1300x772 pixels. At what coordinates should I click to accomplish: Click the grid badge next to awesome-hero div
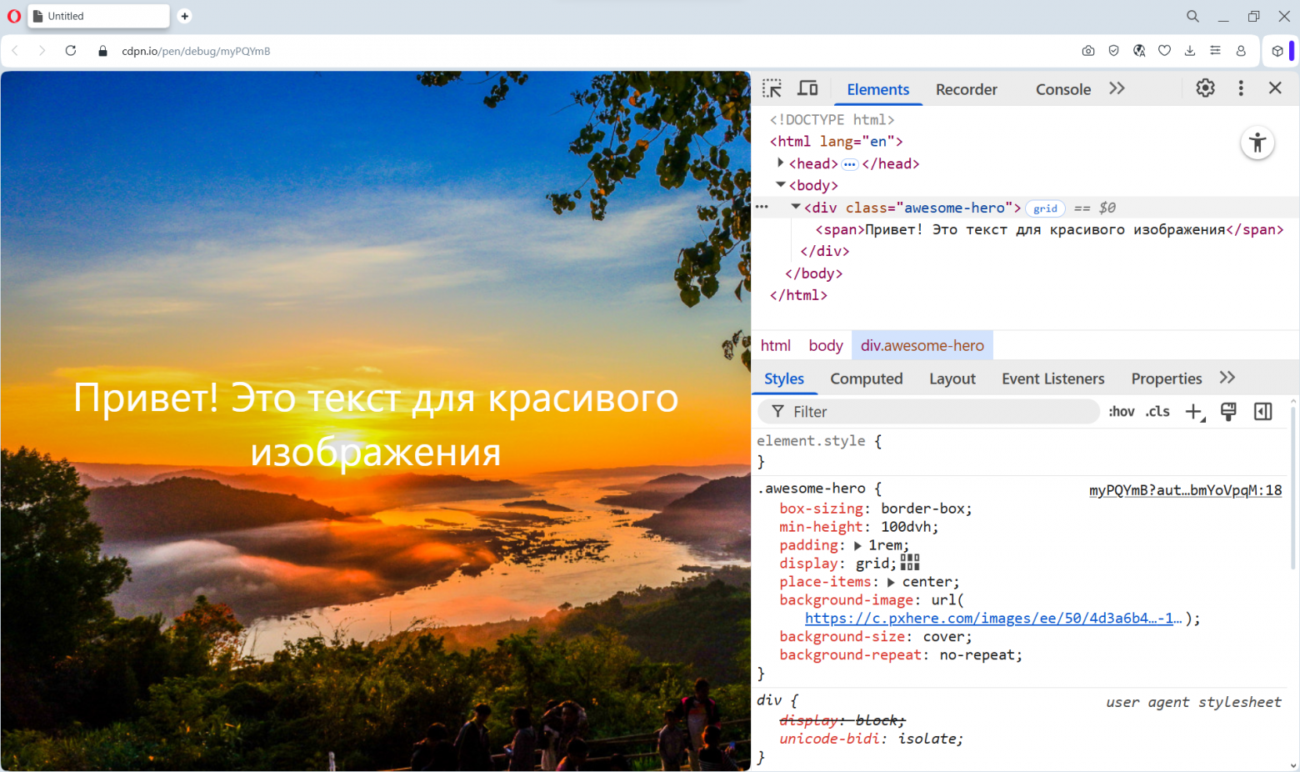click(x=1045, y=208)
